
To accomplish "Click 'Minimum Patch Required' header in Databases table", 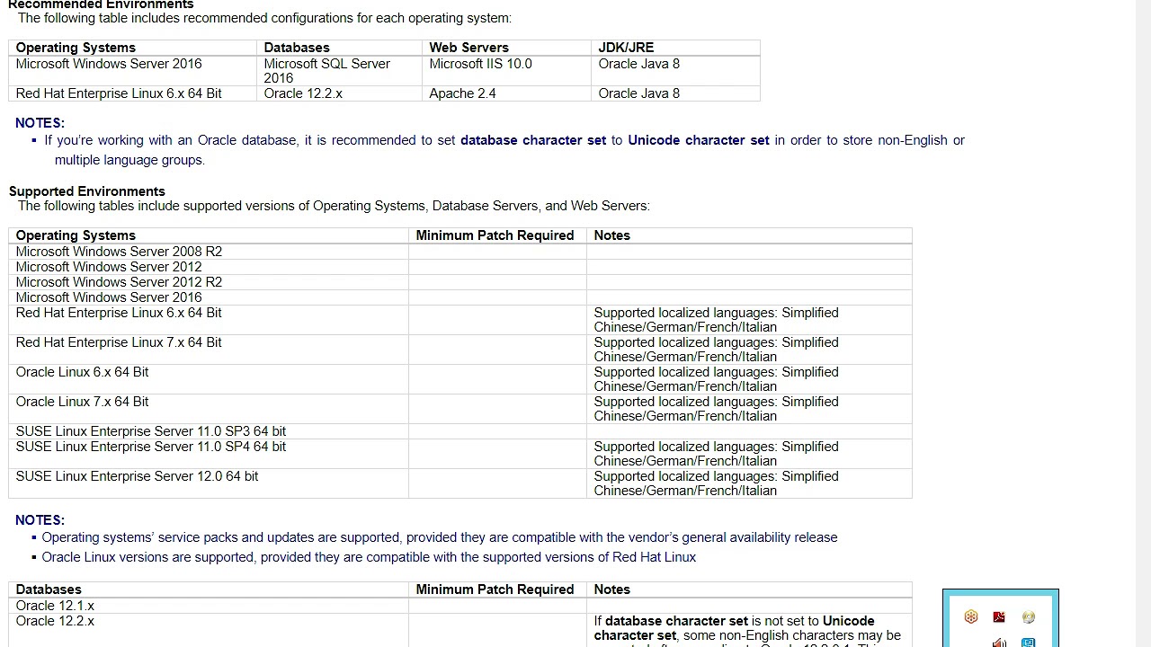I will point(495,589).
